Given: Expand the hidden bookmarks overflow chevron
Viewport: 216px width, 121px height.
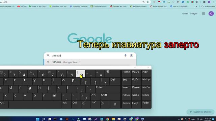Looking at the screenshot, I should (196, 6).
